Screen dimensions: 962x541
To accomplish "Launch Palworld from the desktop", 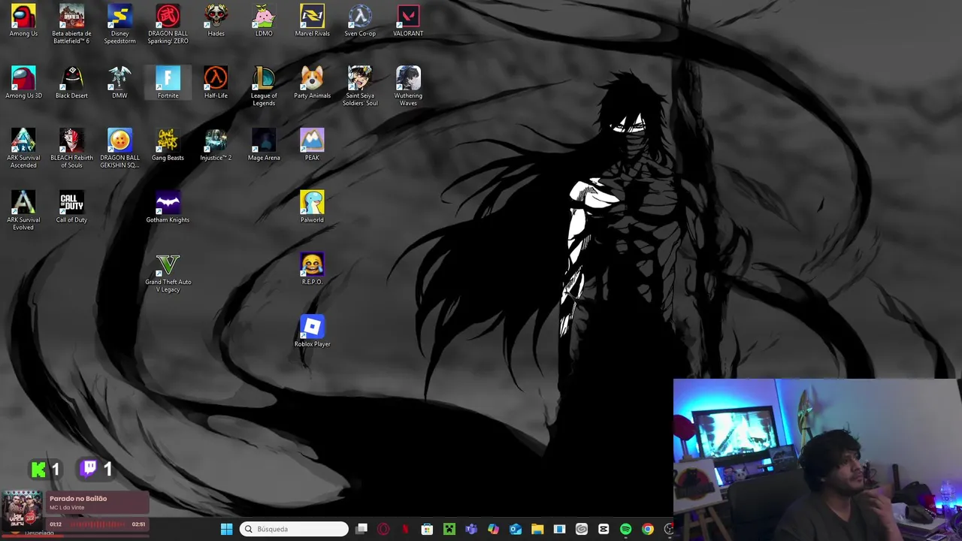I will click(x=312, y=207).
